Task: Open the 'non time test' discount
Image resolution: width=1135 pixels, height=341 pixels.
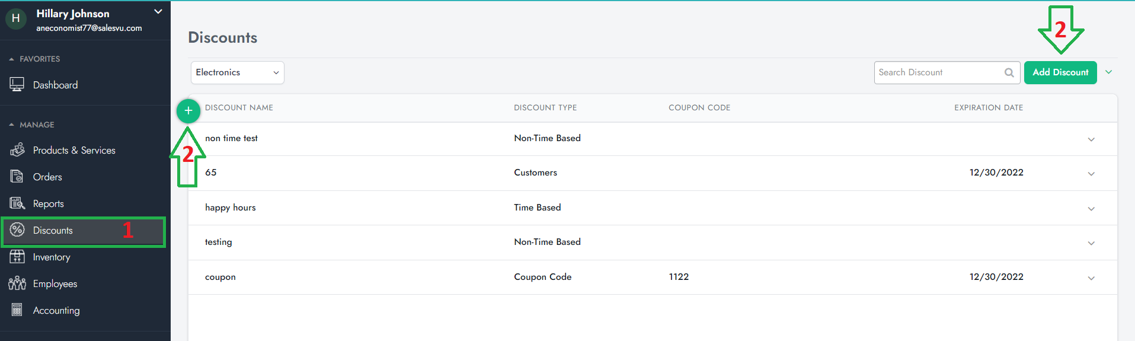Action: [x=231, y=138]
